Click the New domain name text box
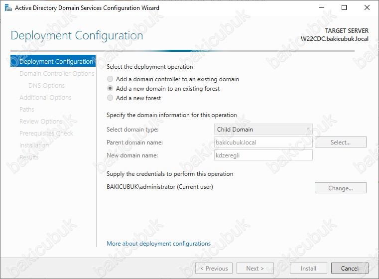The height and width of the screenshot is (279, 379). [263, 155]
